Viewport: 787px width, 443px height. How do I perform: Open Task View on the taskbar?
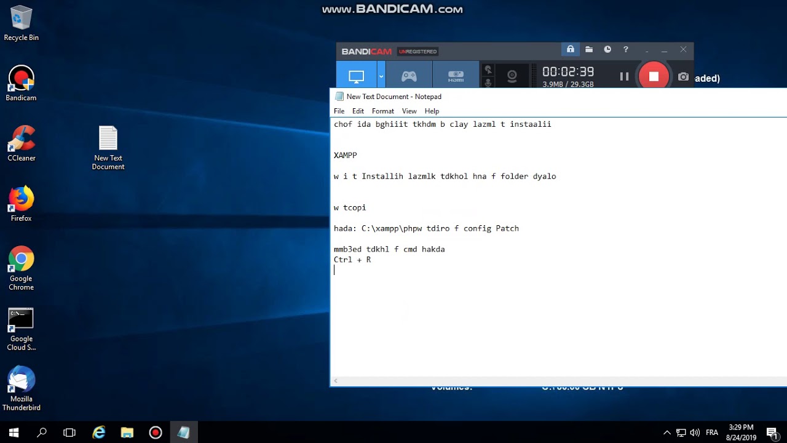click(69, 433)
